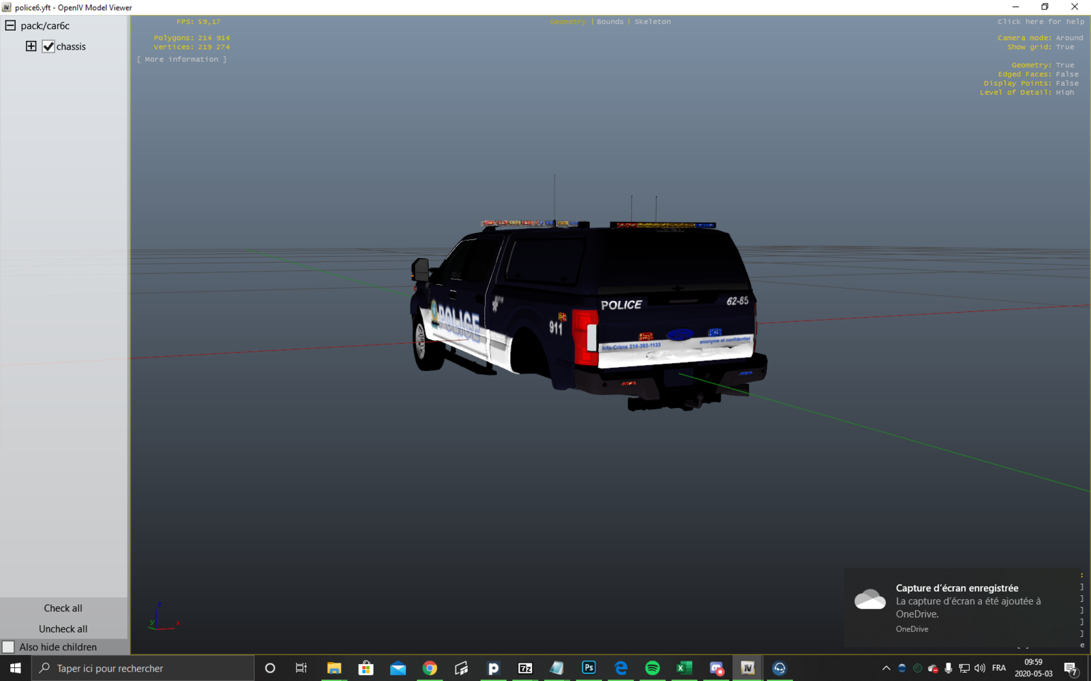Open the OneDrive screenshot saved notification
The height and width of the screenshot is (681, 1091).
[961, 607]
